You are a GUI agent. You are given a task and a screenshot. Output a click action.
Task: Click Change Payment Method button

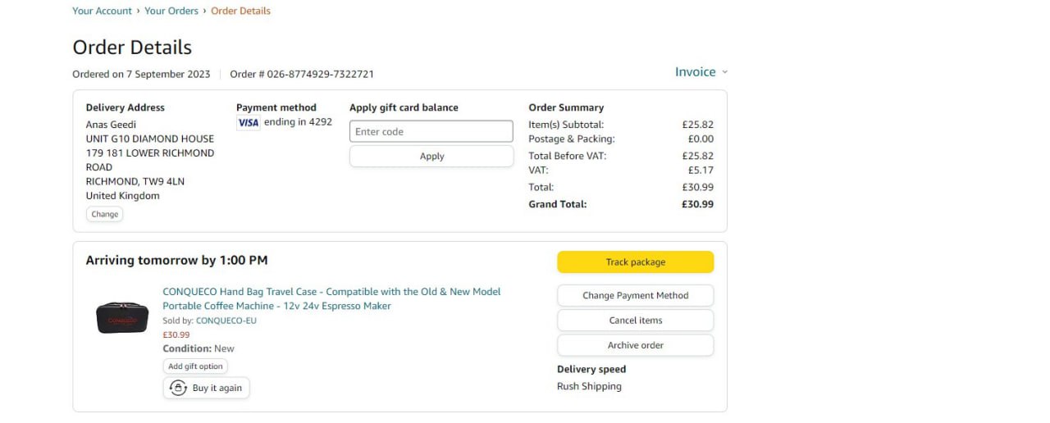(x=635, y=295)
